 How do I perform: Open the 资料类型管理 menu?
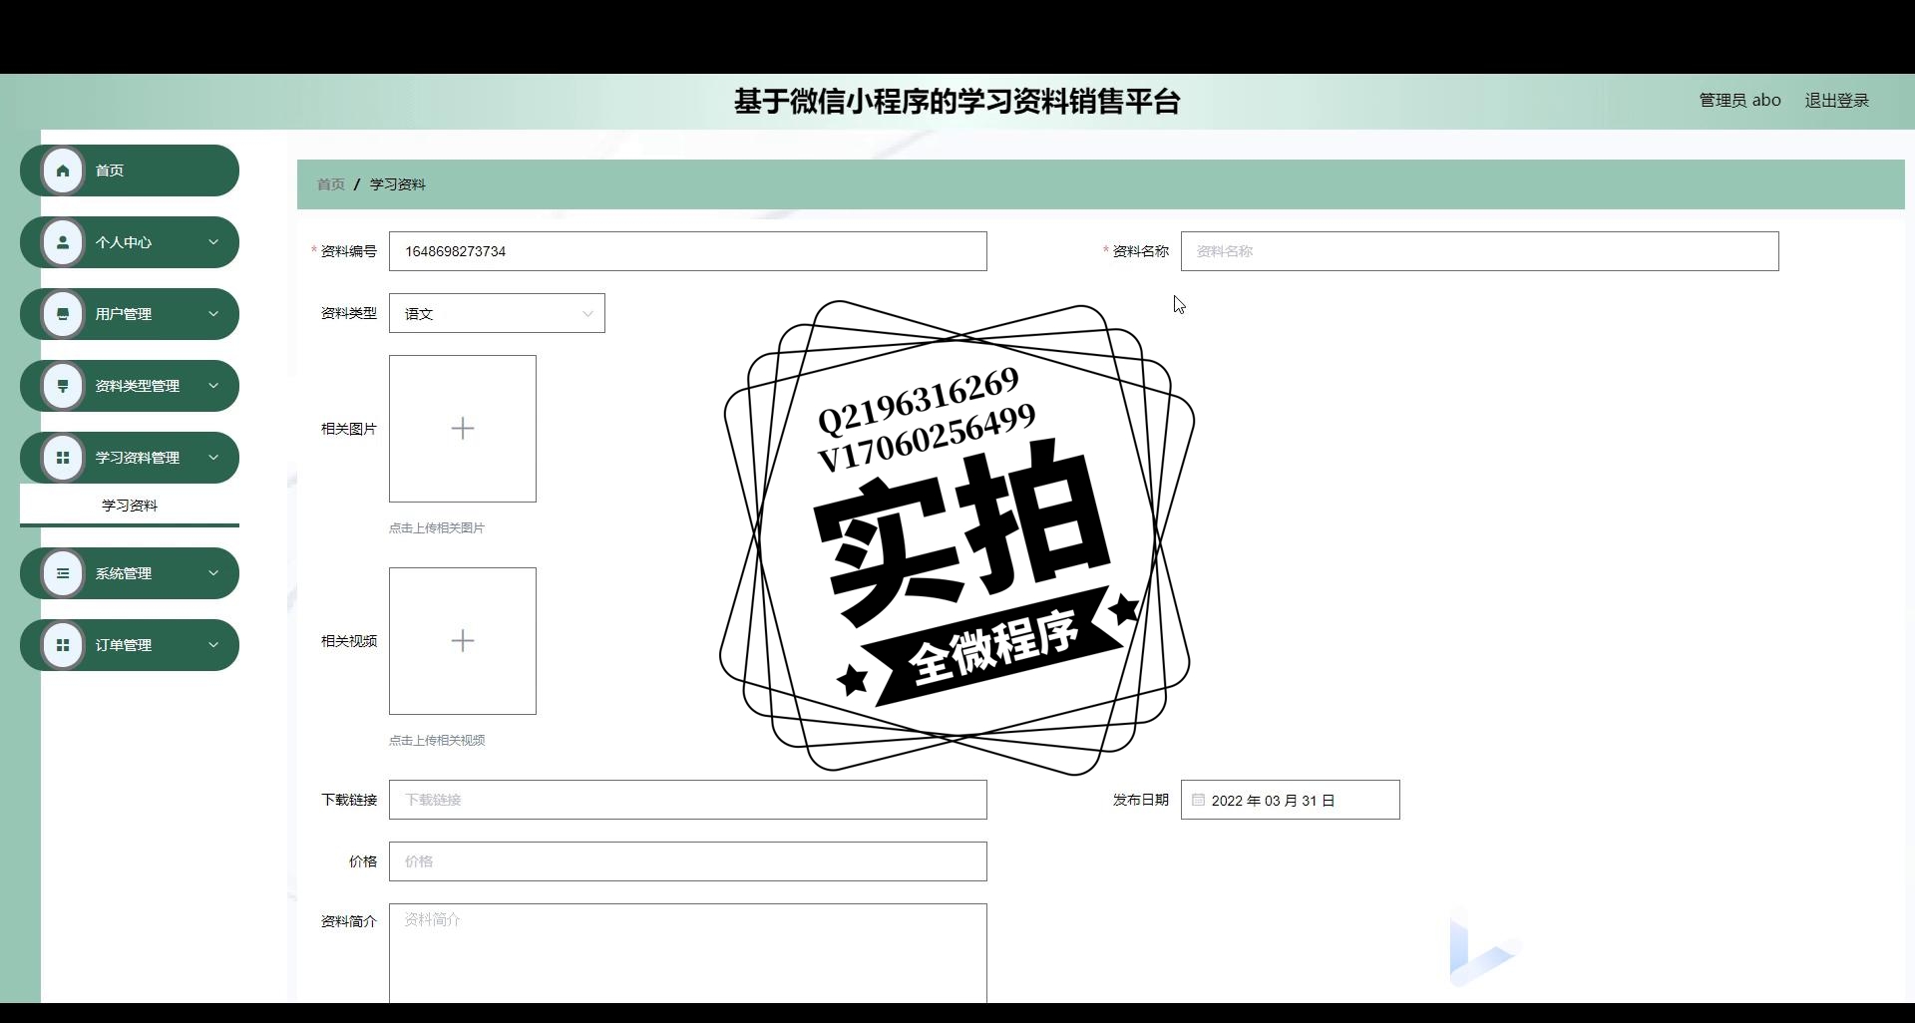click(130, 386)
